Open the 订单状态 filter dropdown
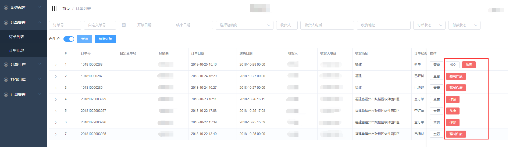509x147 pixels. tap(429, 25)
